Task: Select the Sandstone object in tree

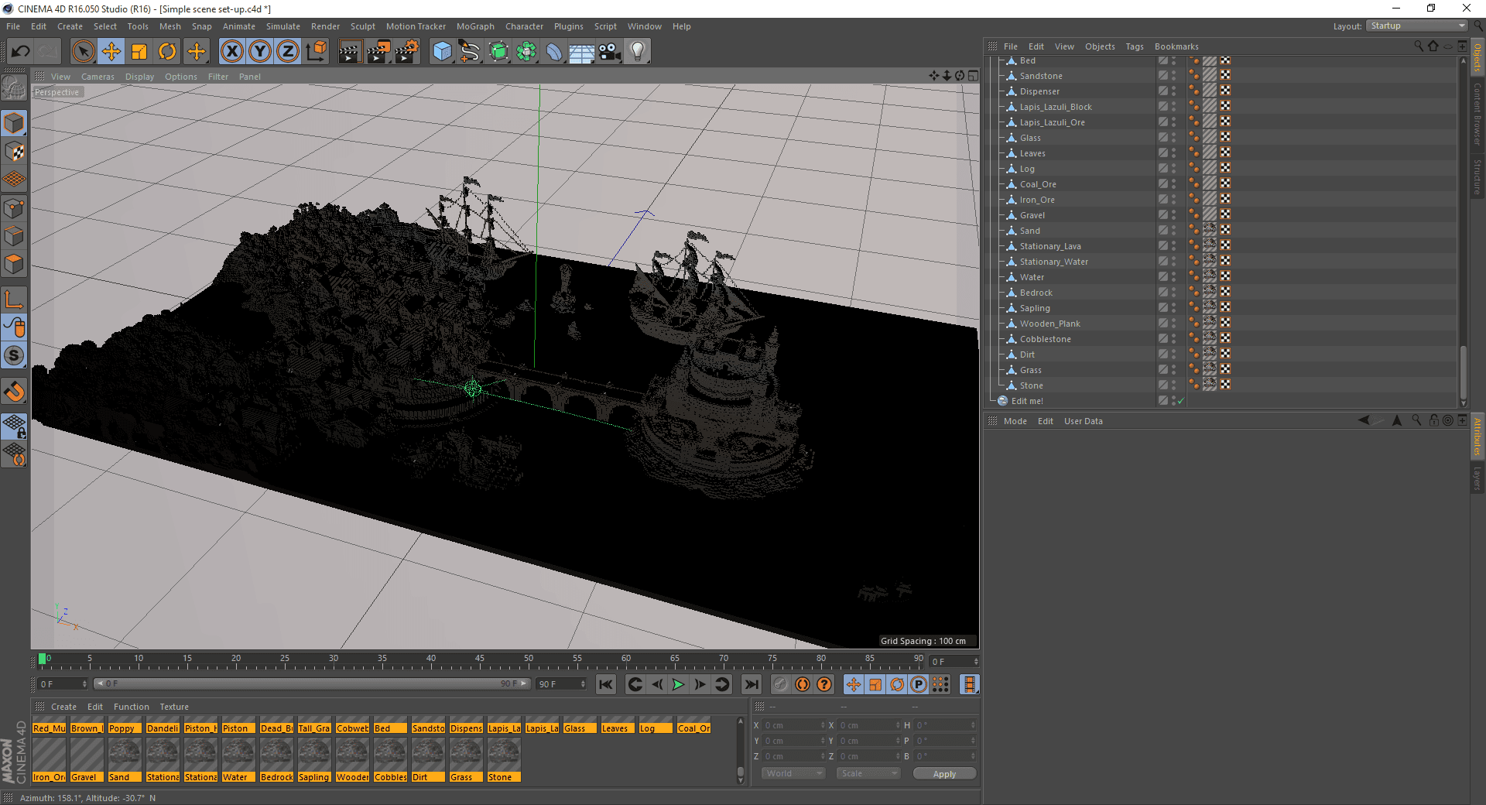Action: (x=1040, y=76)
